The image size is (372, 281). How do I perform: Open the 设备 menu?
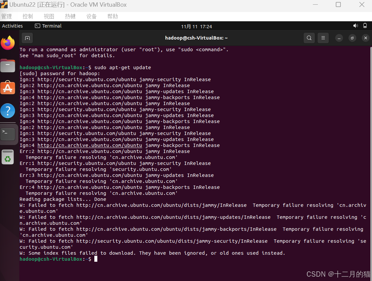pyautogui.click(x=91, y=16)
